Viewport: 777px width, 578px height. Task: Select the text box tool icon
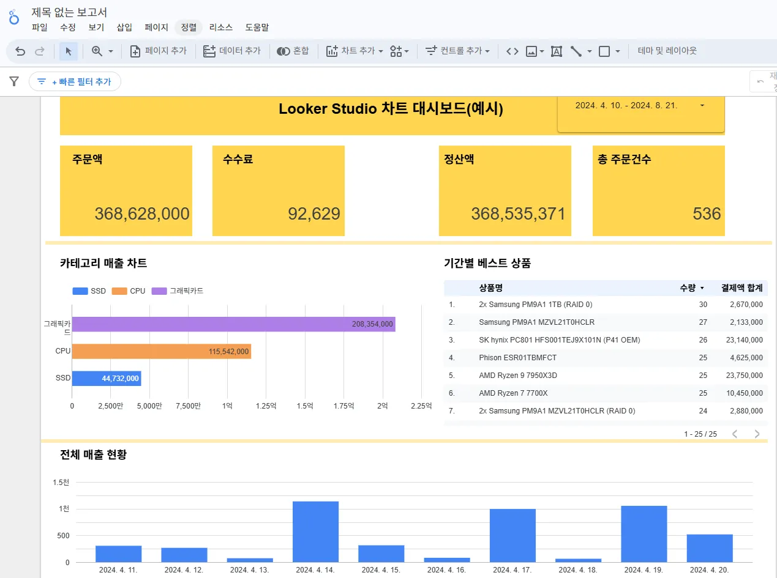[x=555, y=51]
